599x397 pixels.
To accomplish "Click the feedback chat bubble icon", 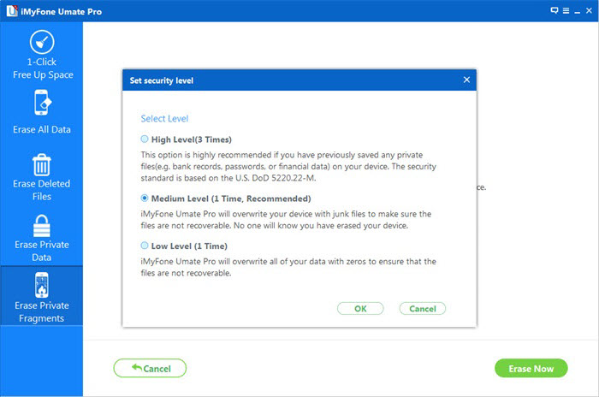I will click(555, 10).
